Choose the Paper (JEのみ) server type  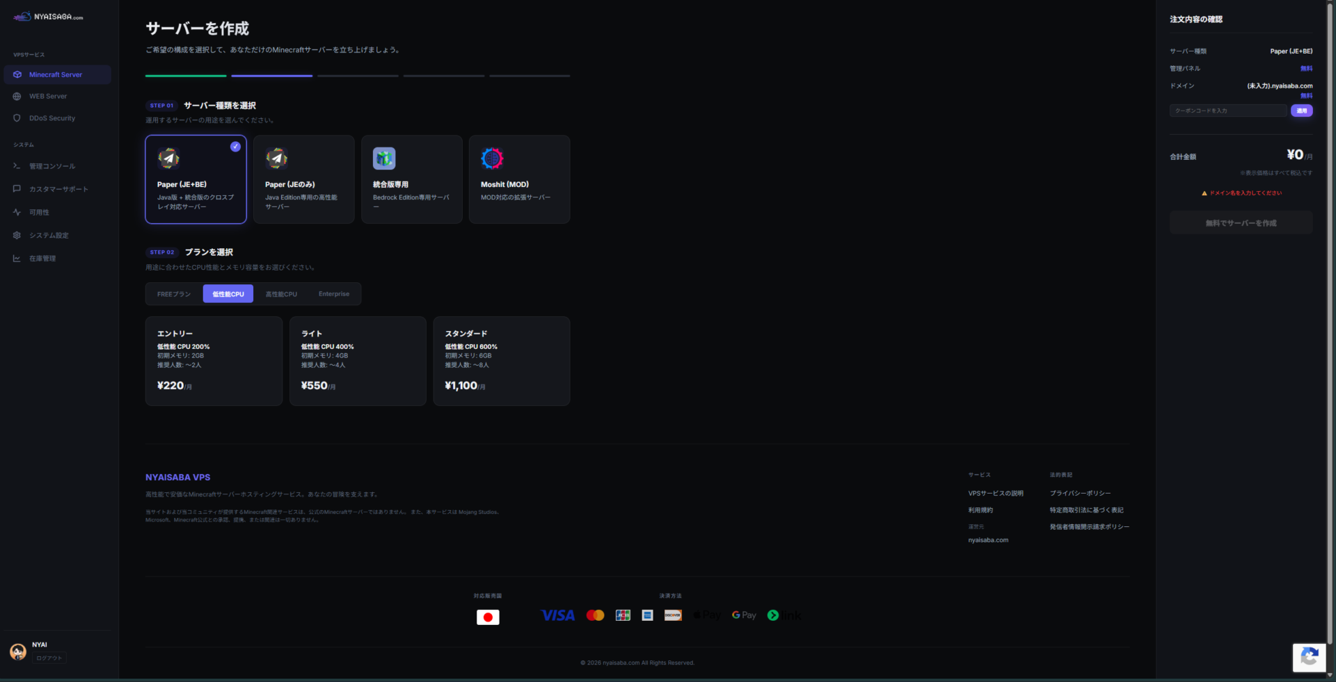click(303, 179)
